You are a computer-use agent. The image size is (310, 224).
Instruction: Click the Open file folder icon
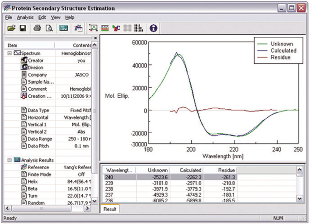coord(11,28)
